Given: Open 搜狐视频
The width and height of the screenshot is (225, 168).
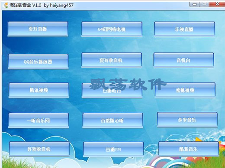Looking at the screenshot, I should click(x=185, y=90).
